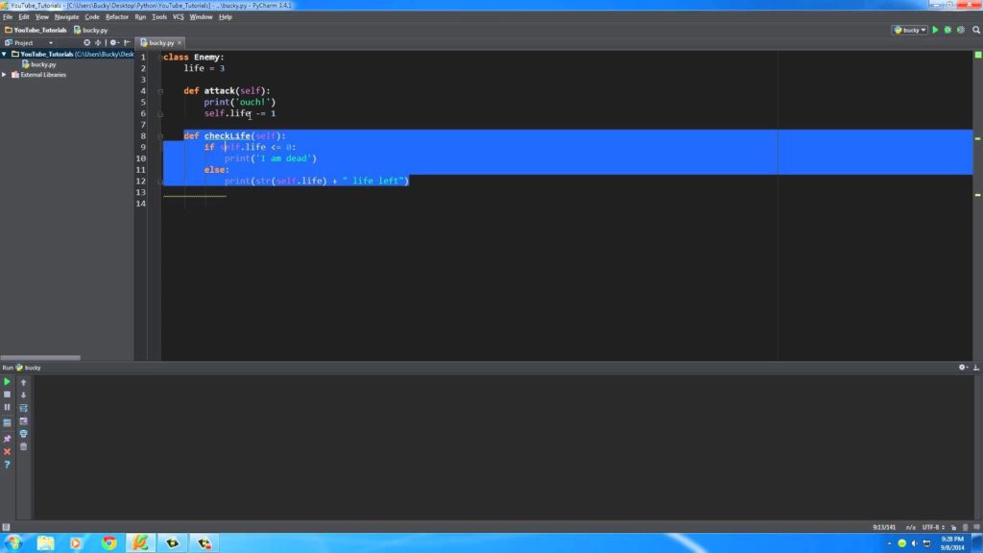Switch to the bucky.py editor tab
The height and width of the screenshot is (553, 983).
tap(159, 42)
